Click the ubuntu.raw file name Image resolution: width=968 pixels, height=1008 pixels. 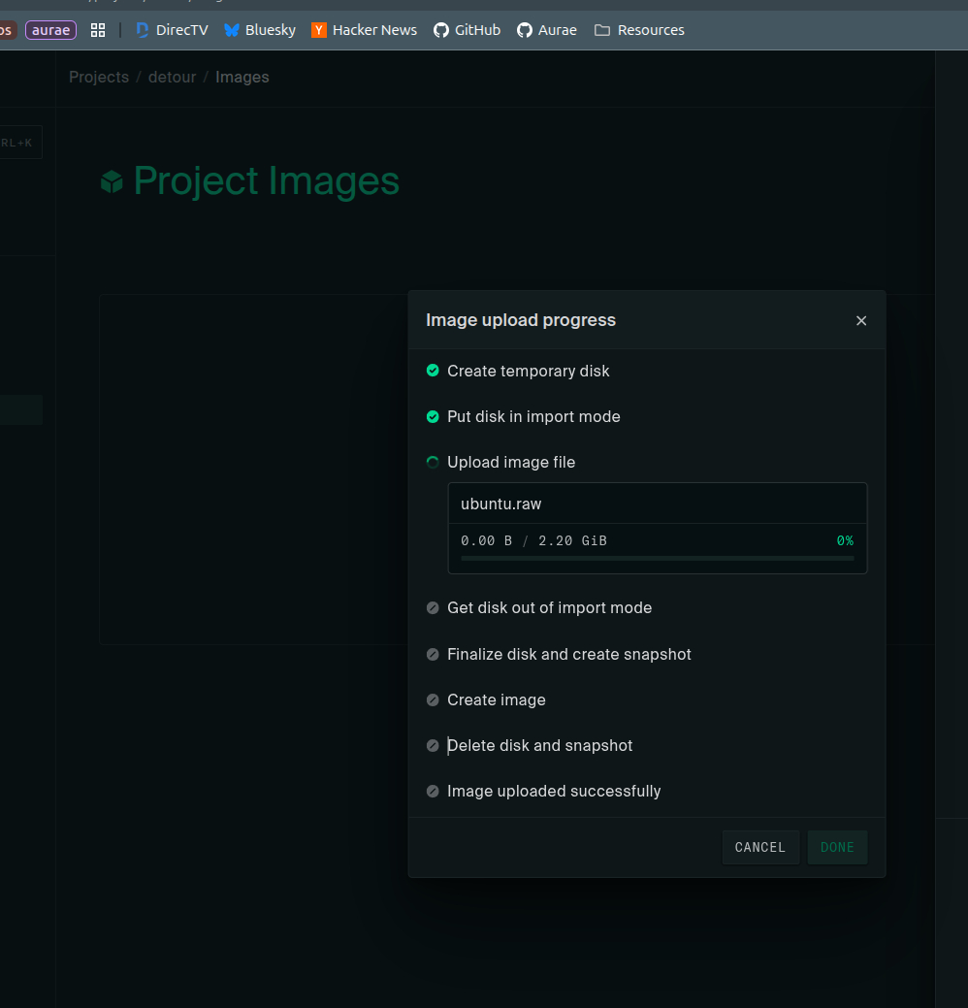[x=500, y=504]
